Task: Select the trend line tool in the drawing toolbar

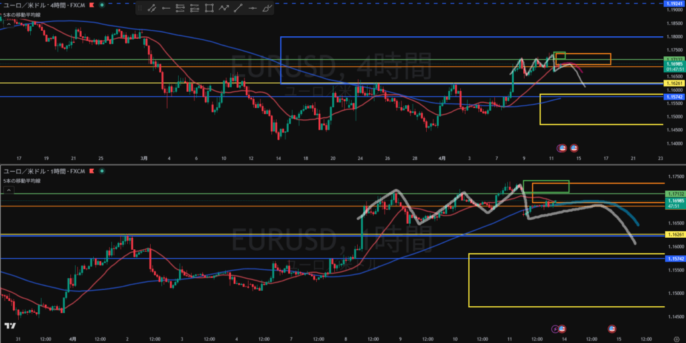Action: point(151,8)
